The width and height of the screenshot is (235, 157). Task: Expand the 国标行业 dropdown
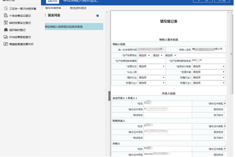click(152, 77)
